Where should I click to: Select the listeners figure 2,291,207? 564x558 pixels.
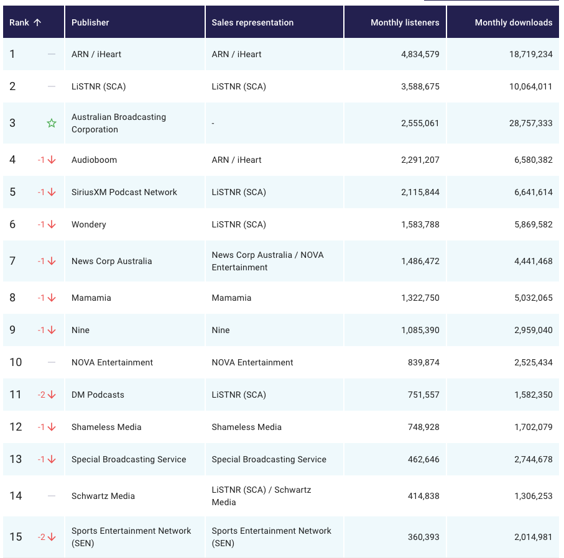pyautogui.click(x=420, y=160)
